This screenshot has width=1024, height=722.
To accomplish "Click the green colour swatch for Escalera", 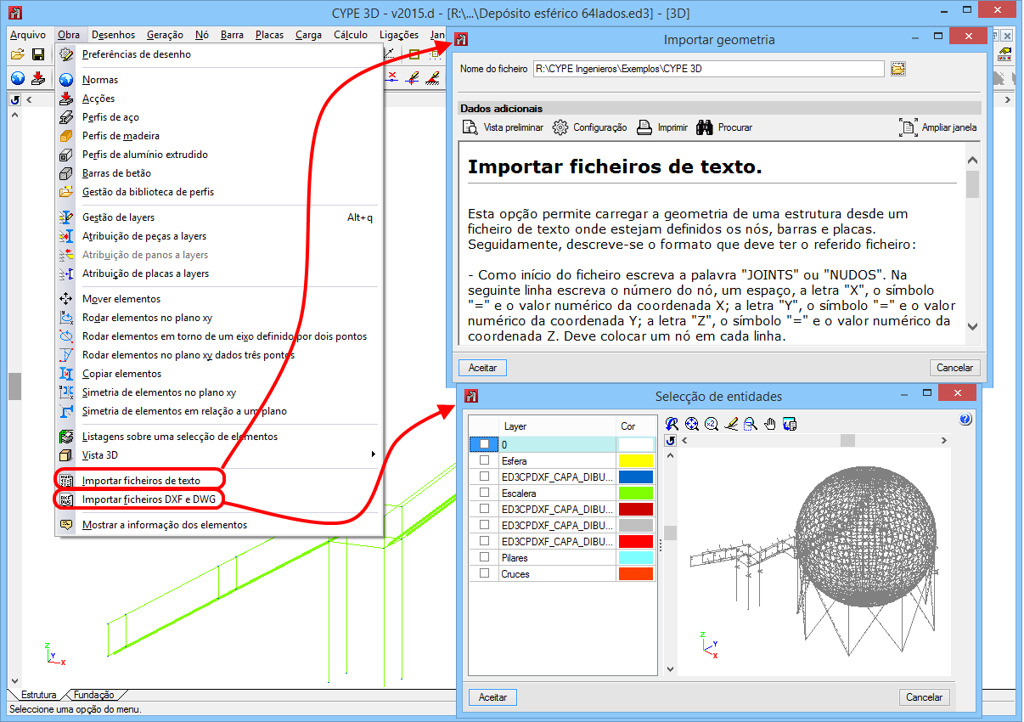I will point(636,493).
